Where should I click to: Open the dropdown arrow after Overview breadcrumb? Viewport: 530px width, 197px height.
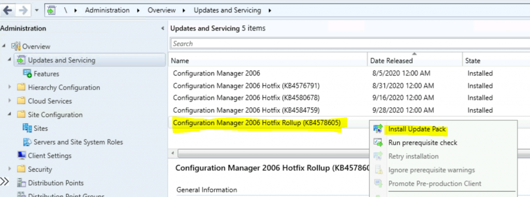[x=184, y=10]
